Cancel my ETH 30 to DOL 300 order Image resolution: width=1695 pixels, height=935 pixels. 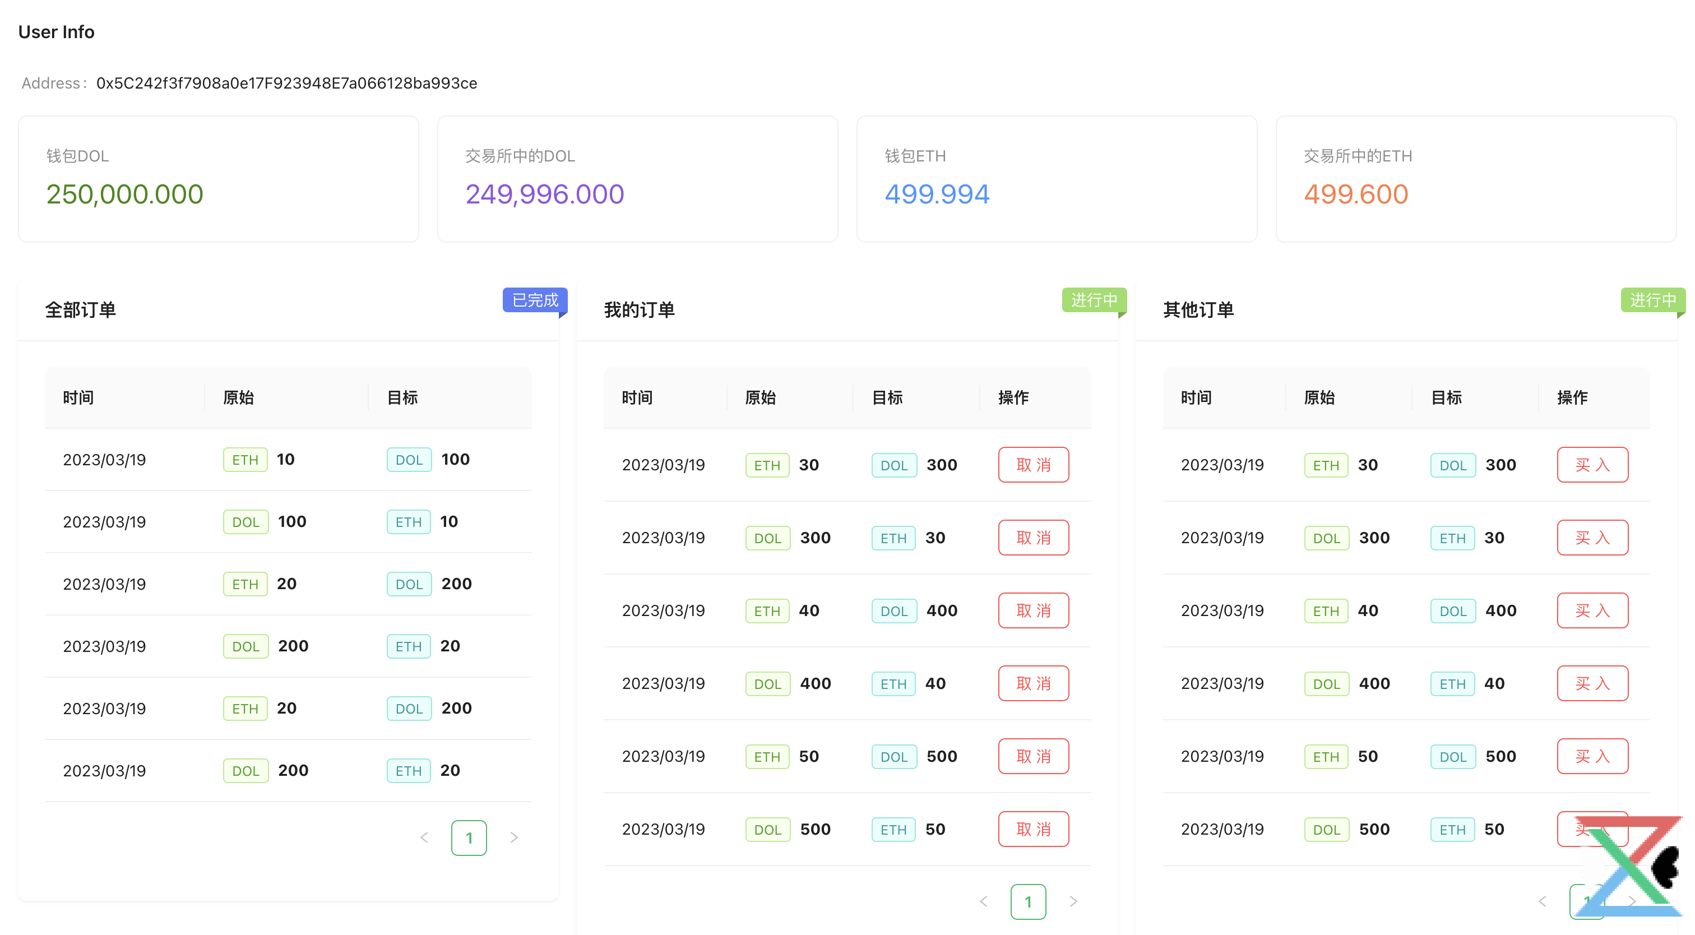(x=1033, y=465)
